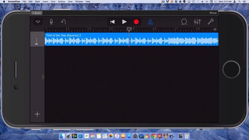This screenshot has width=249, height=140.
Task: Open the Font menu
Action: click(x=53, y=2)
